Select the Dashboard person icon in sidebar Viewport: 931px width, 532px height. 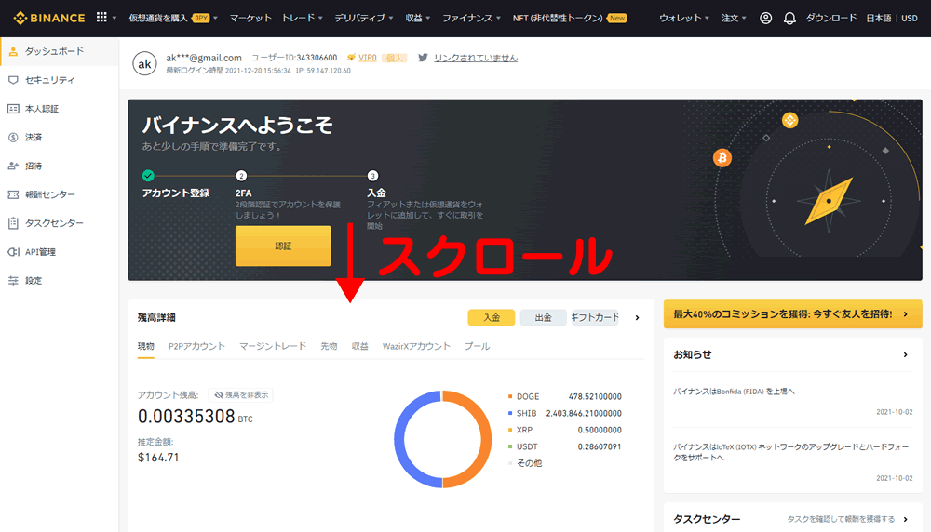13,51
